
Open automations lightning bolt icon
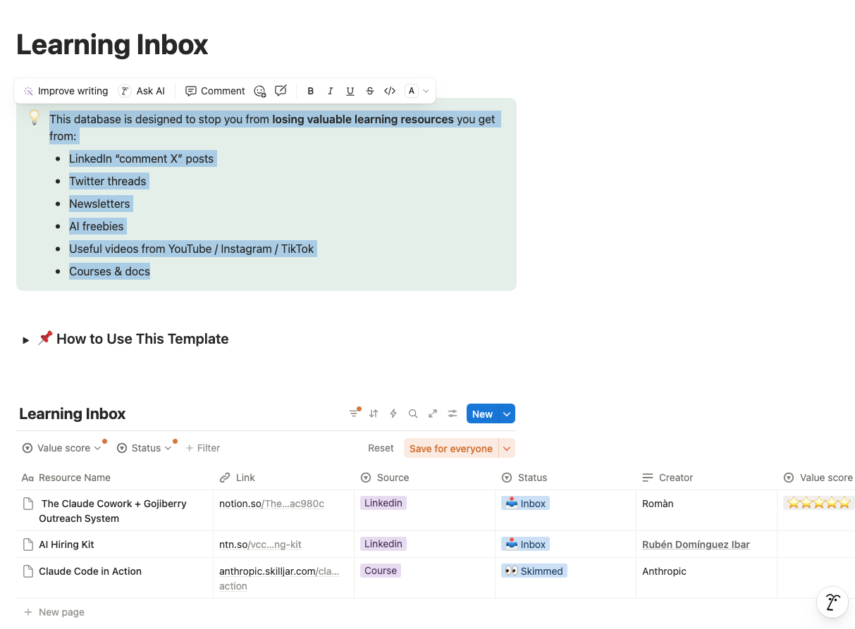[x=393, y=413]
